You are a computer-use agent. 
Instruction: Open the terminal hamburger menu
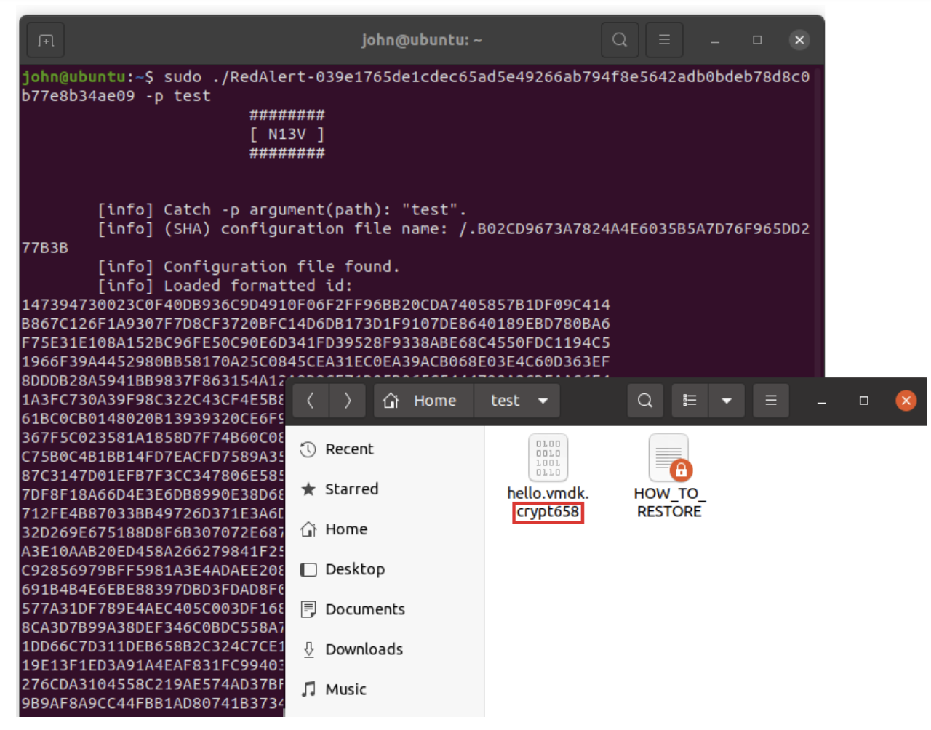664,40
